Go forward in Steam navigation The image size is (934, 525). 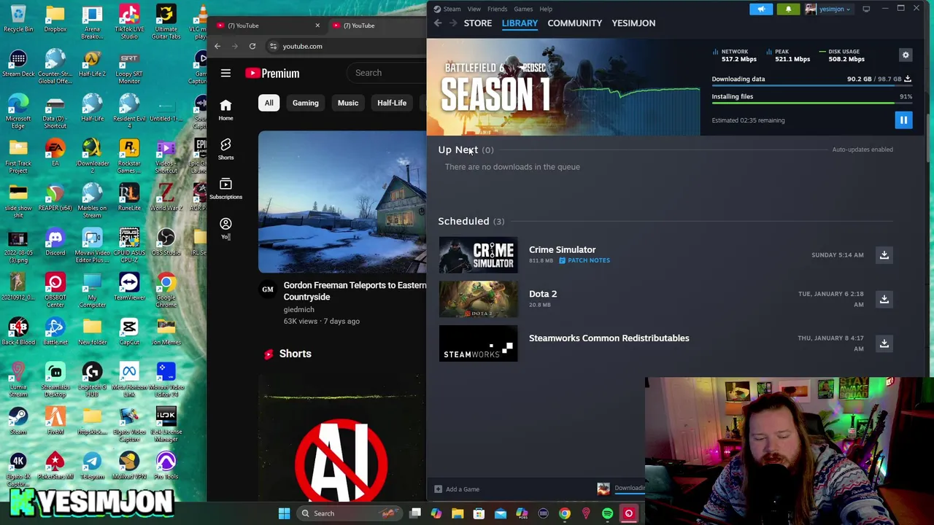453,23
